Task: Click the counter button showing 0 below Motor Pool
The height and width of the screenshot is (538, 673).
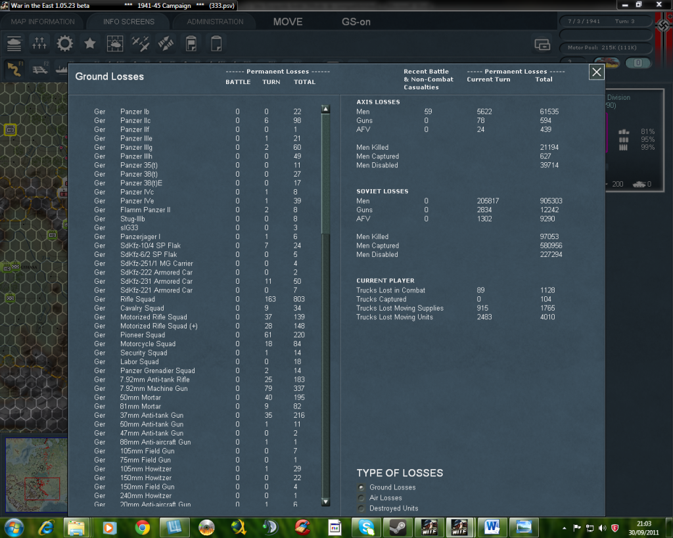Action: click(638, 63)
